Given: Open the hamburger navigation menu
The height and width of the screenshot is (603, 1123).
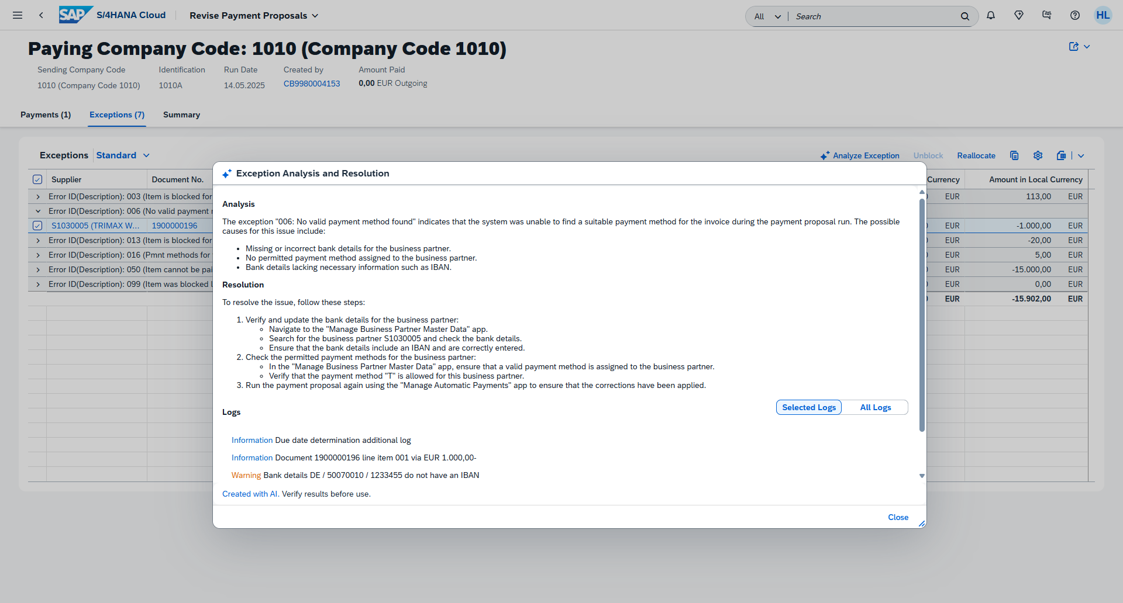Looking at the screenshot, I should click(x=18, y=15).
